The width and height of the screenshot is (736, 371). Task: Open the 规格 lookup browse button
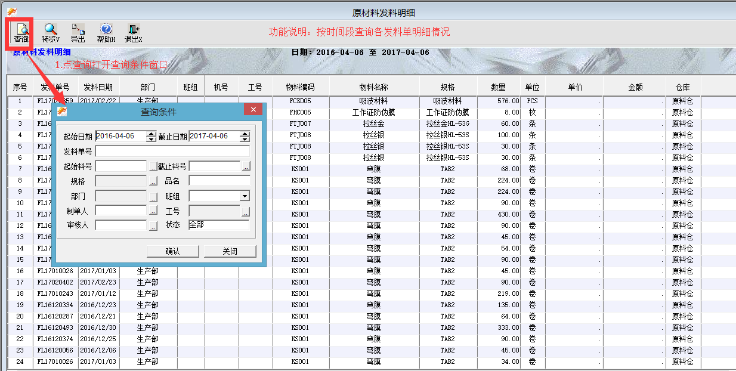(x=153, y=181)
